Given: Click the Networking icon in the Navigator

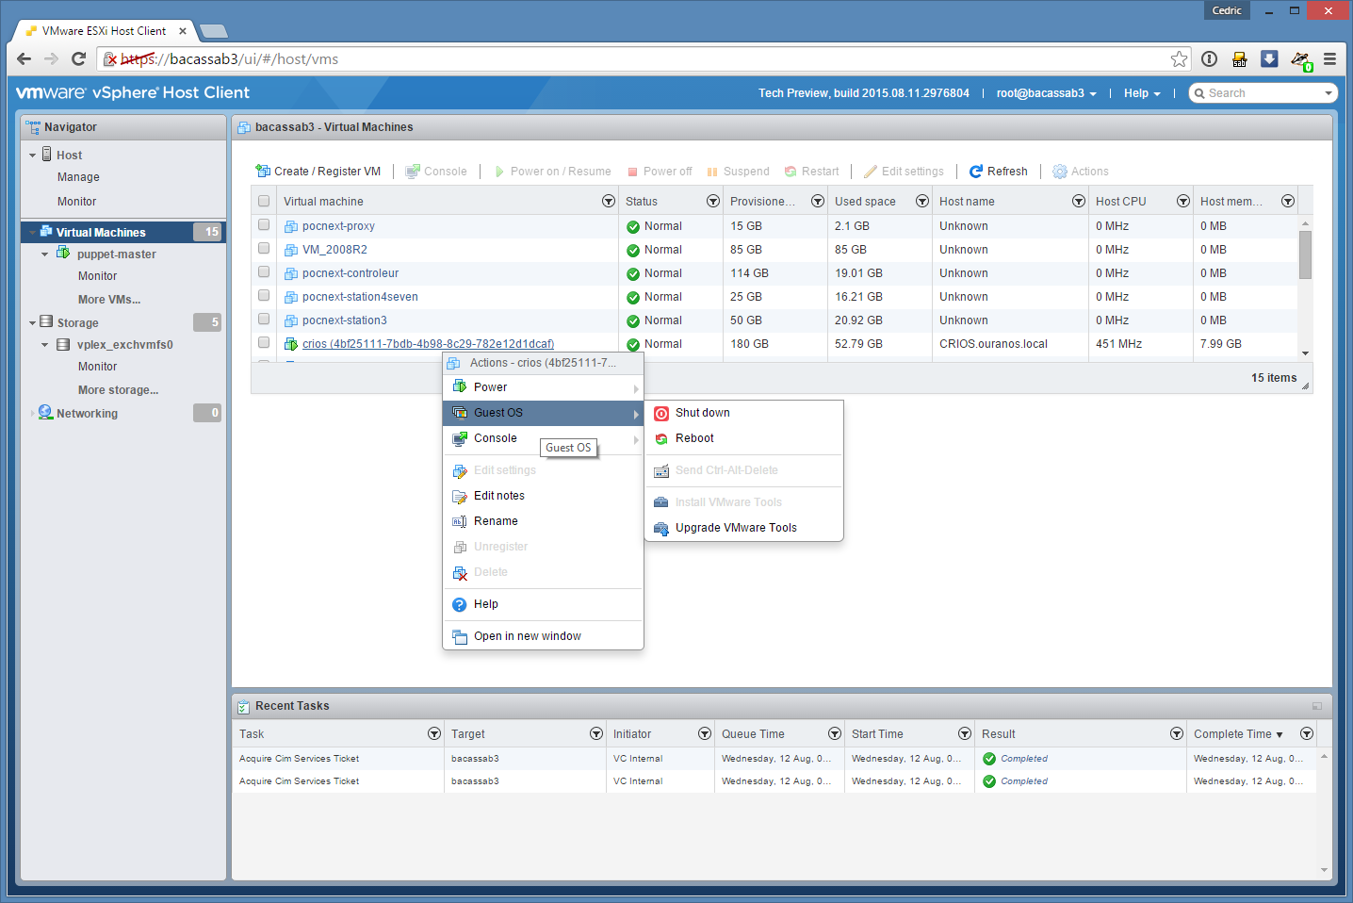Looking at the screenshot, I should click(45, 413).
